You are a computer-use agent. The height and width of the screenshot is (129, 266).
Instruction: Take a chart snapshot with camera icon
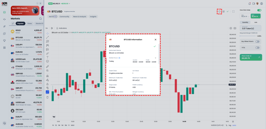click(x=235, y=28)
